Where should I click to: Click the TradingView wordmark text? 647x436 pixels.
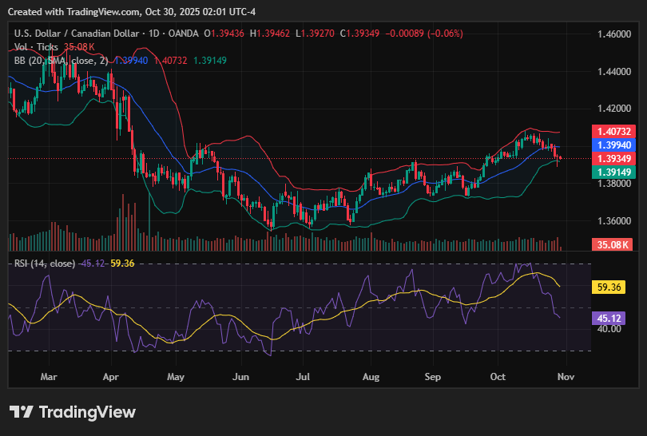(87, 412)
